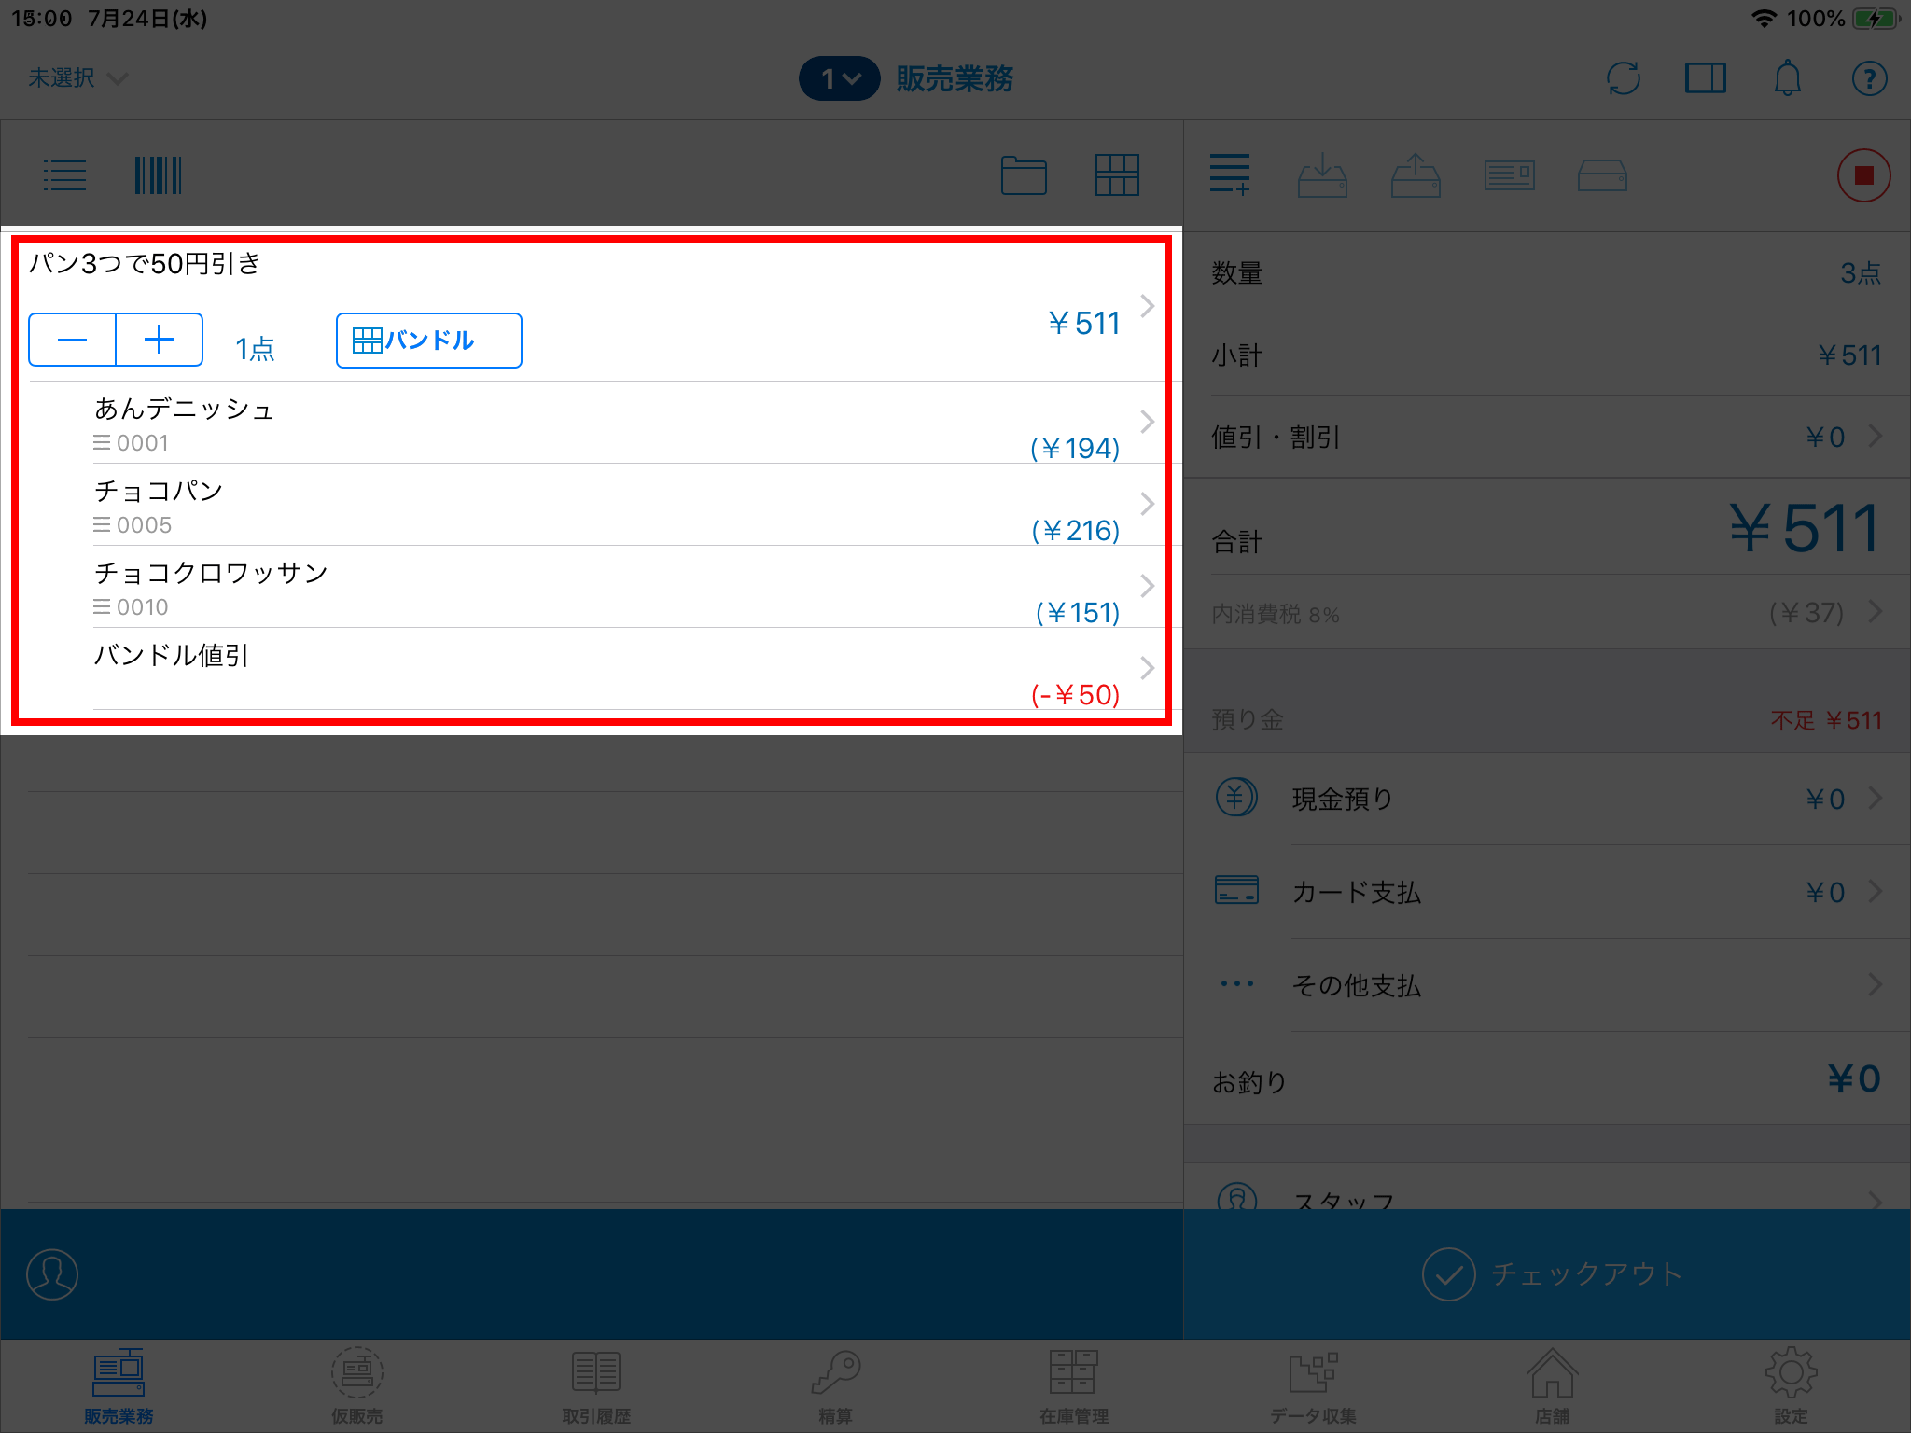The width and height of the screenshot is (1911, 1433).
Task: Tap the outbox upload tray icon
Action: click(x=1416, y=175)
